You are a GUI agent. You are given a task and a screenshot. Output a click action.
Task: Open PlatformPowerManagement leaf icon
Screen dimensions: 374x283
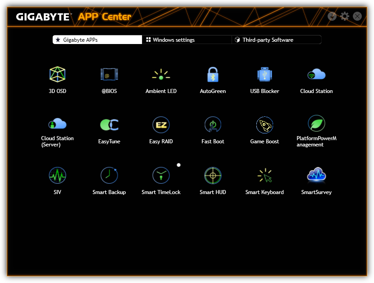click(x=316, y=124)
